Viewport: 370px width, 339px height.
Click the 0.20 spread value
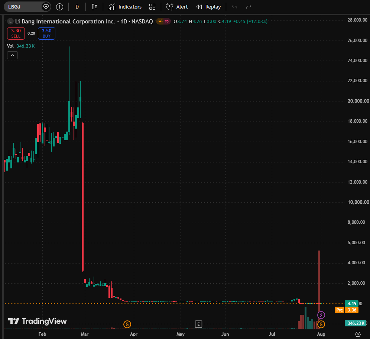point(31,33)
